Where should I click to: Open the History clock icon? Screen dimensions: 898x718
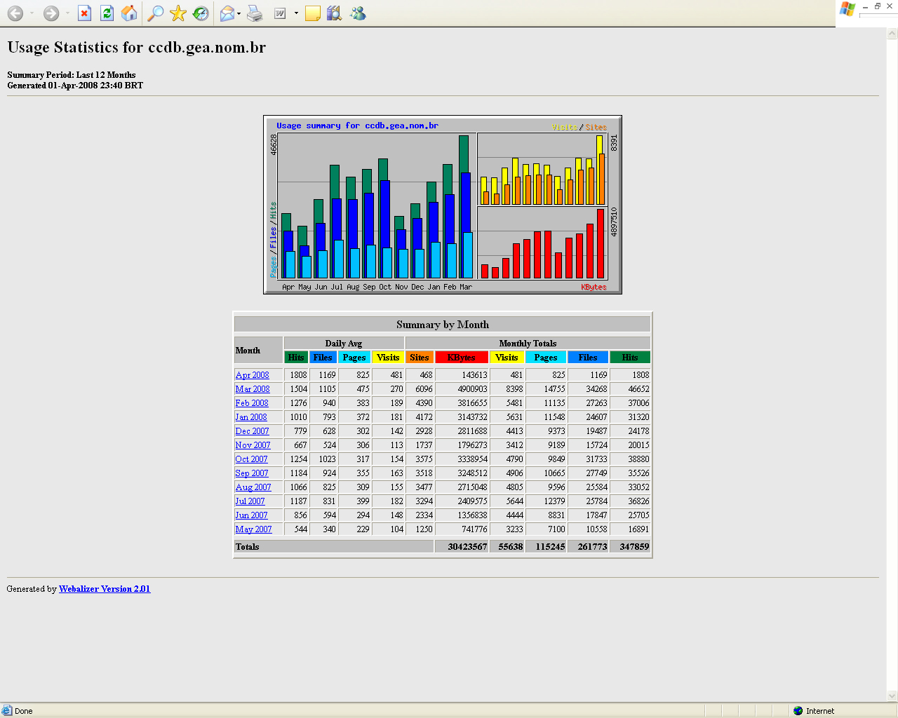[x=201, y=13]
